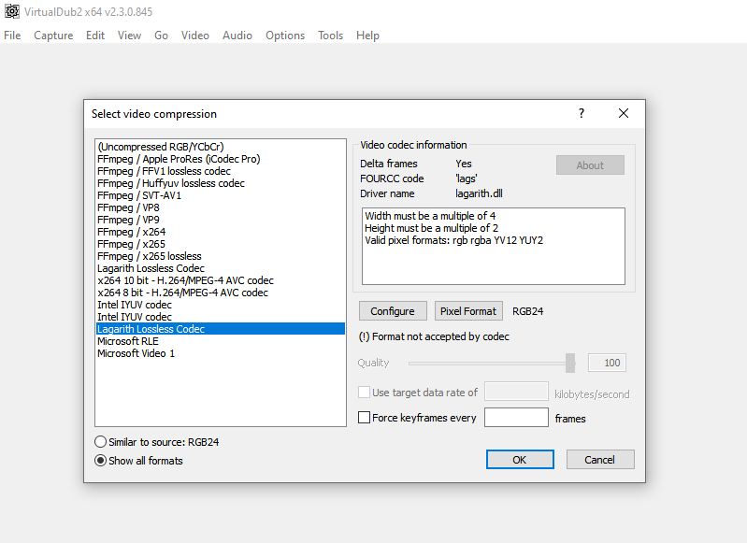Open the Audio menu
The height and width of the screenshot is (543, 747).
point(237,36)
